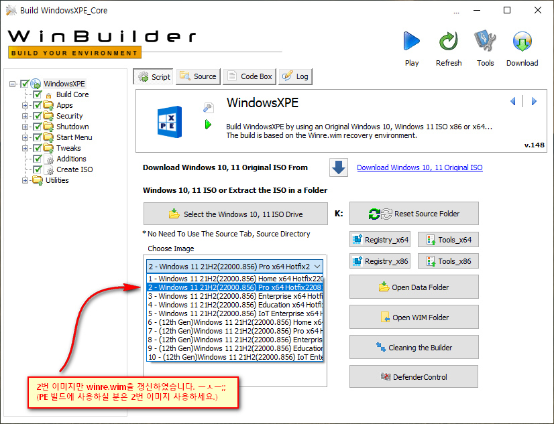Click the Security folder icon in tree

48,116
